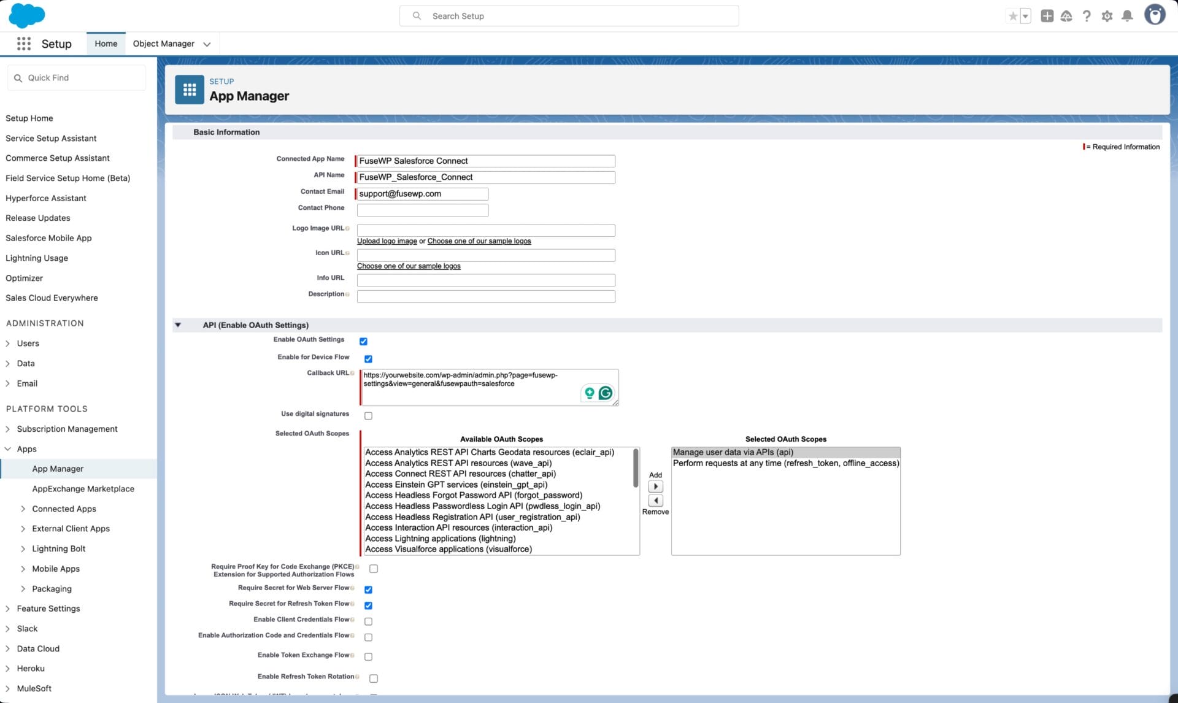Open Release Updates in sidebar
Image resolution: width=1178 pixels, height=703 pixels.
(x=37, y=218)
